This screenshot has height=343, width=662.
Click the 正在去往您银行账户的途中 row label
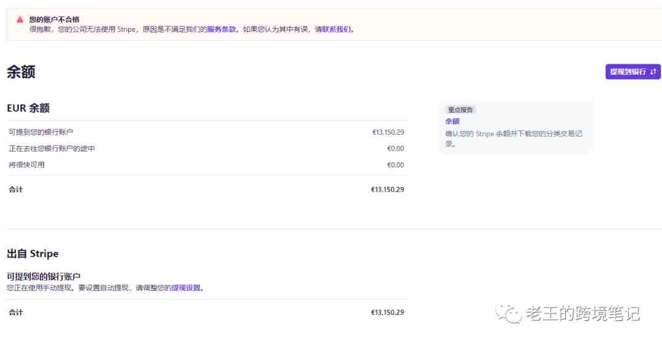52,148
